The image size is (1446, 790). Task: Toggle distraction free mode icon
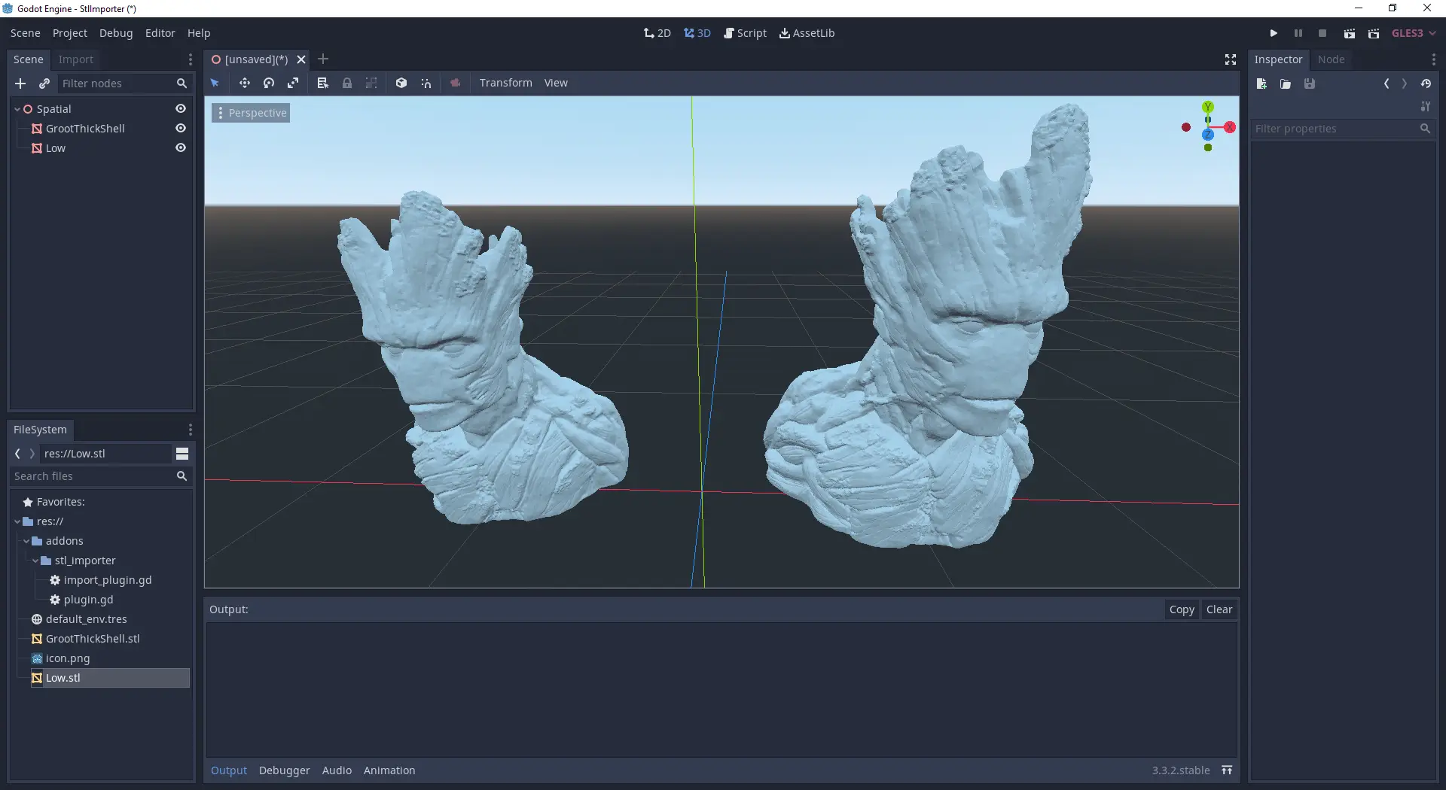1231,59
